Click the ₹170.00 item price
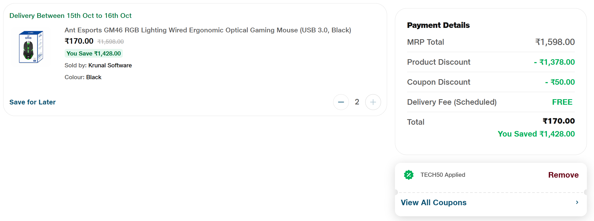Image resolution: width=594 pixels, height=221 pixels. pos(79,41)
